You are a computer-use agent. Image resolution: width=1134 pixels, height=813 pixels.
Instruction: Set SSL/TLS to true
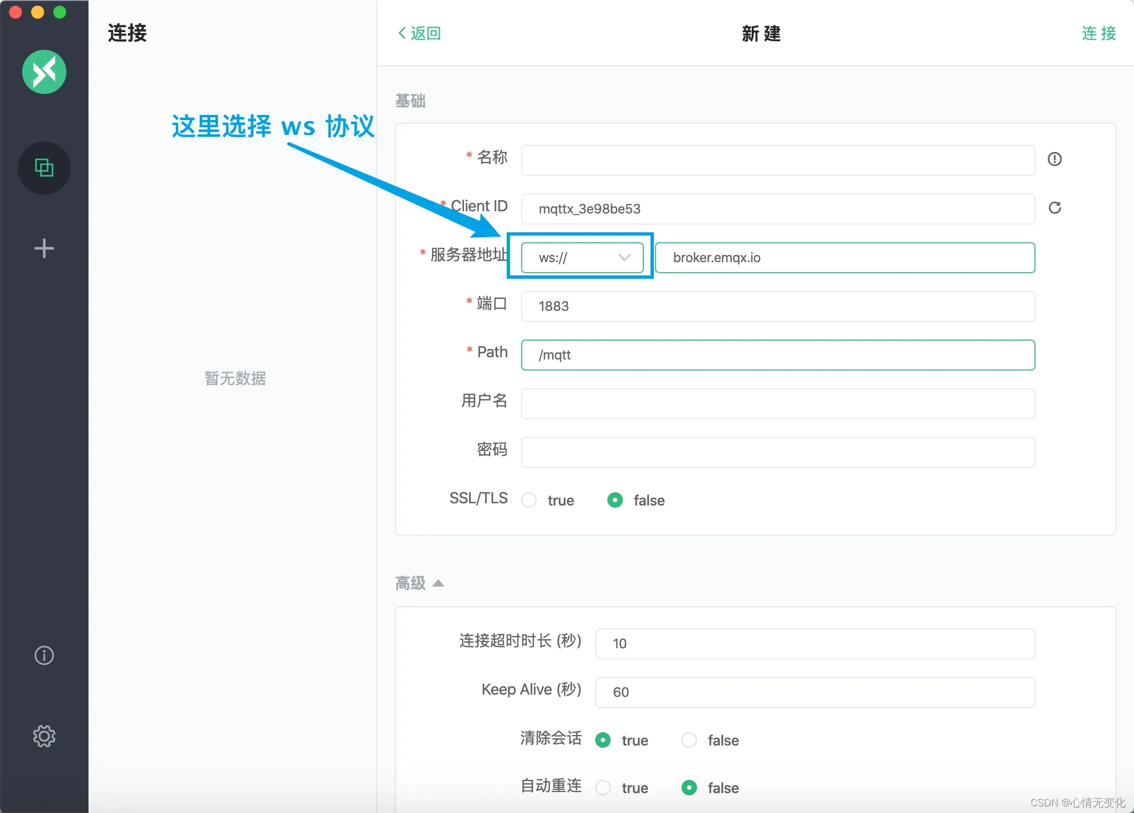click(529, 499)
